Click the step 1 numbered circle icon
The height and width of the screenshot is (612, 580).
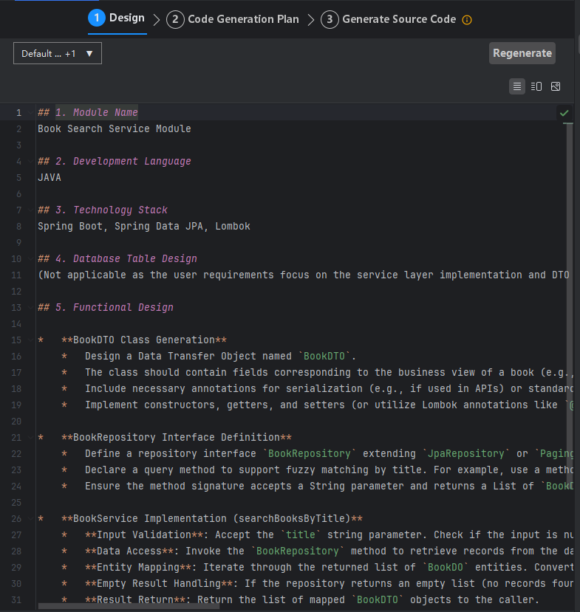(x=97, y=18)
